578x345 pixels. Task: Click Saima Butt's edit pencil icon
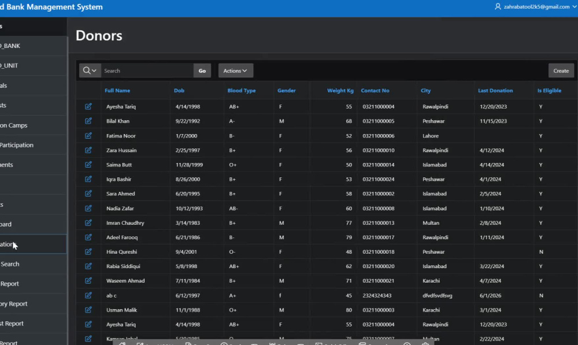(88, 164)
